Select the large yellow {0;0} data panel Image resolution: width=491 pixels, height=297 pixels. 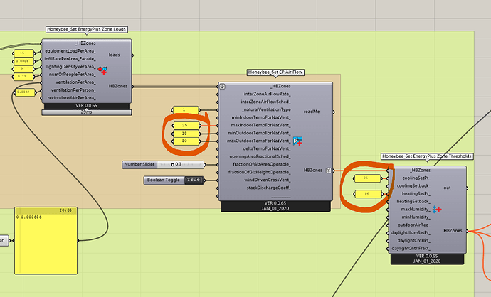[46, 241]
